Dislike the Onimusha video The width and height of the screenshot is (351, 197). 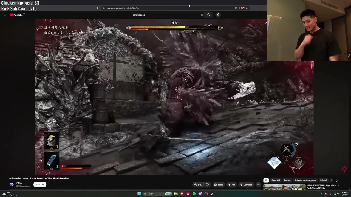point(207,185)
